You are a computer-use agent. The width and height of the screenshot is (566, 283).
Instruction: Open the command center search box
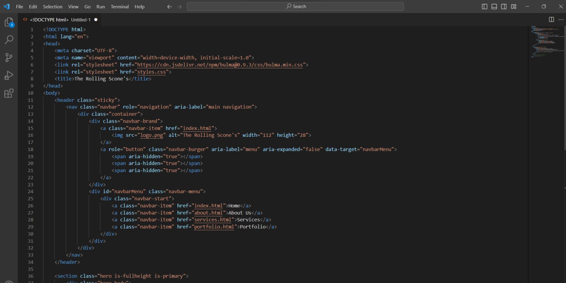(x=295, y=6)
